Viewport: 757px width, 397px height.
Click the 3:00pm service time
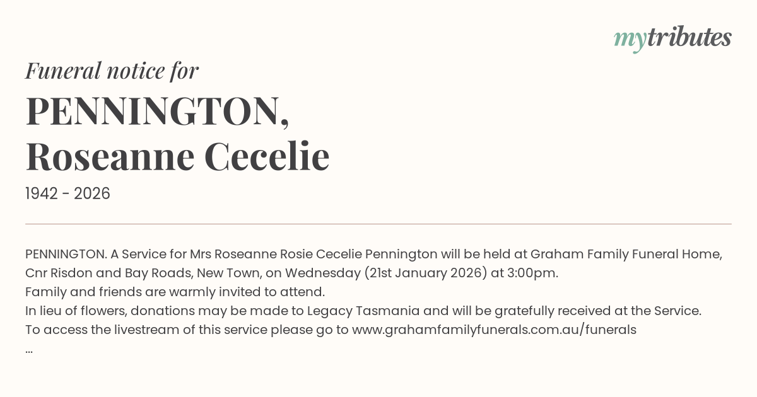click(x=536, y=273)
